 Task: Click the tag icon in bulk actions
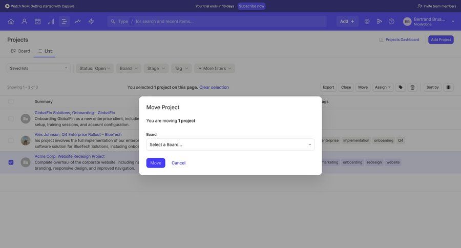point(401,87)
